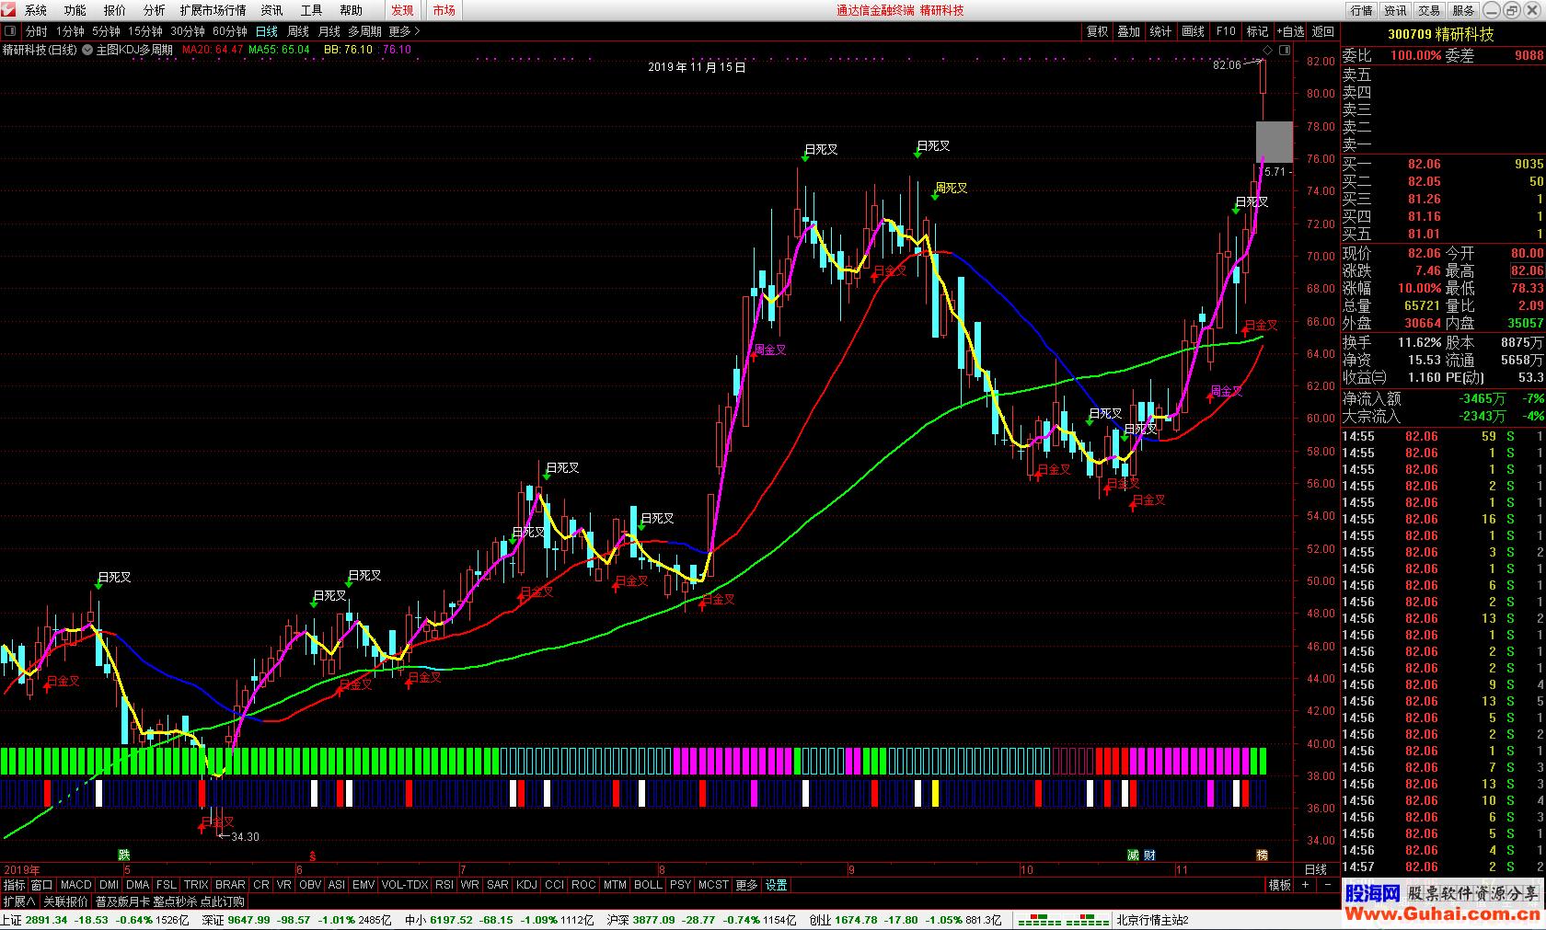The image size is (1546, 930).
Task: Select the 分时 chart period
Action: coord(37,31)
